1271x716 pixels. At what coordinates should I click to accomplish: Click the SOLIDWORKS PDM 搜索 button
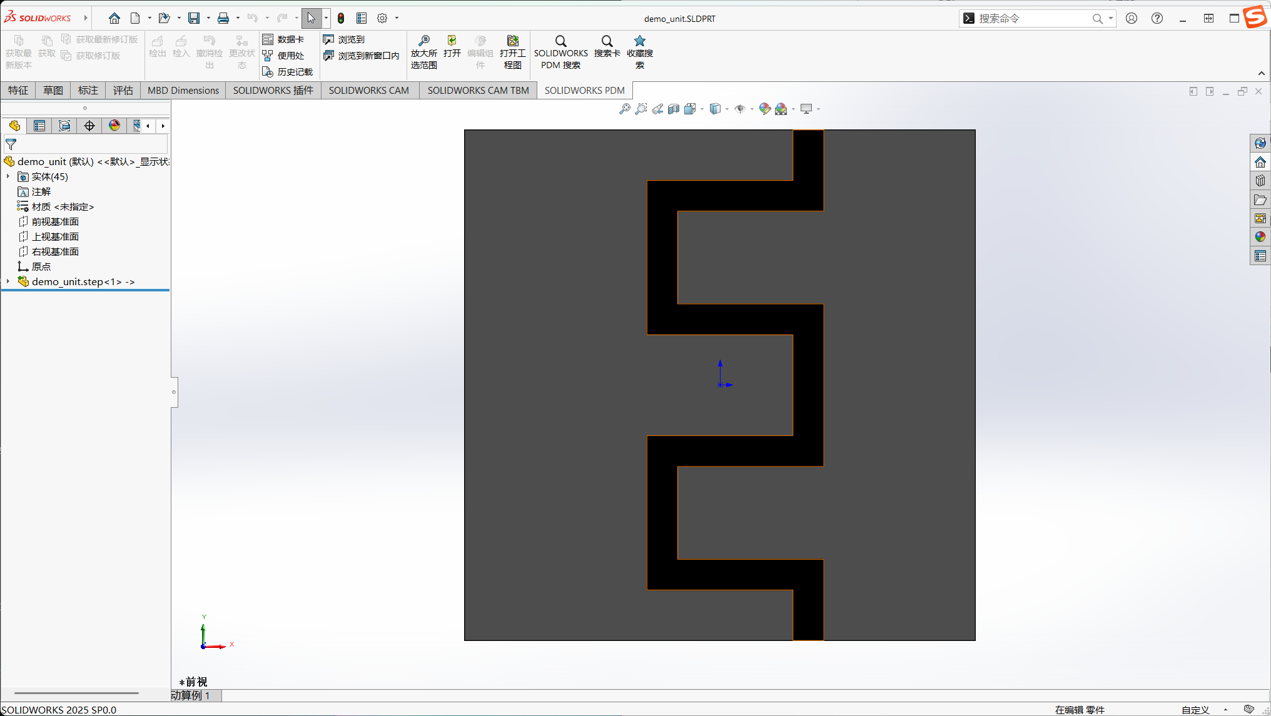(x=560, y=53)
